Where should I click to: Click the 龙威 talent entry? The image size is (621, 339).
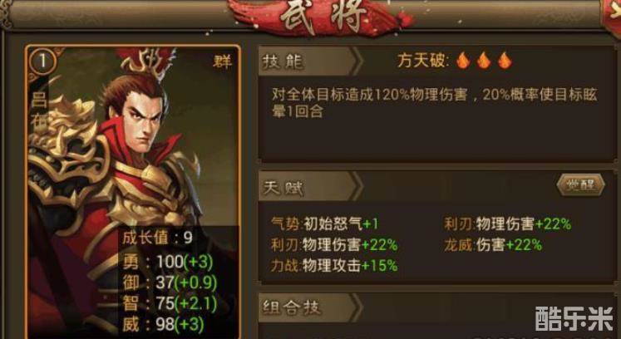coord(493,245)
